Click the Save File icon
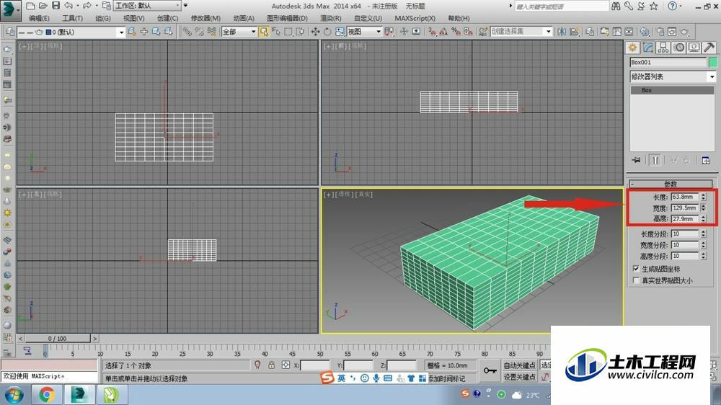 56,6
